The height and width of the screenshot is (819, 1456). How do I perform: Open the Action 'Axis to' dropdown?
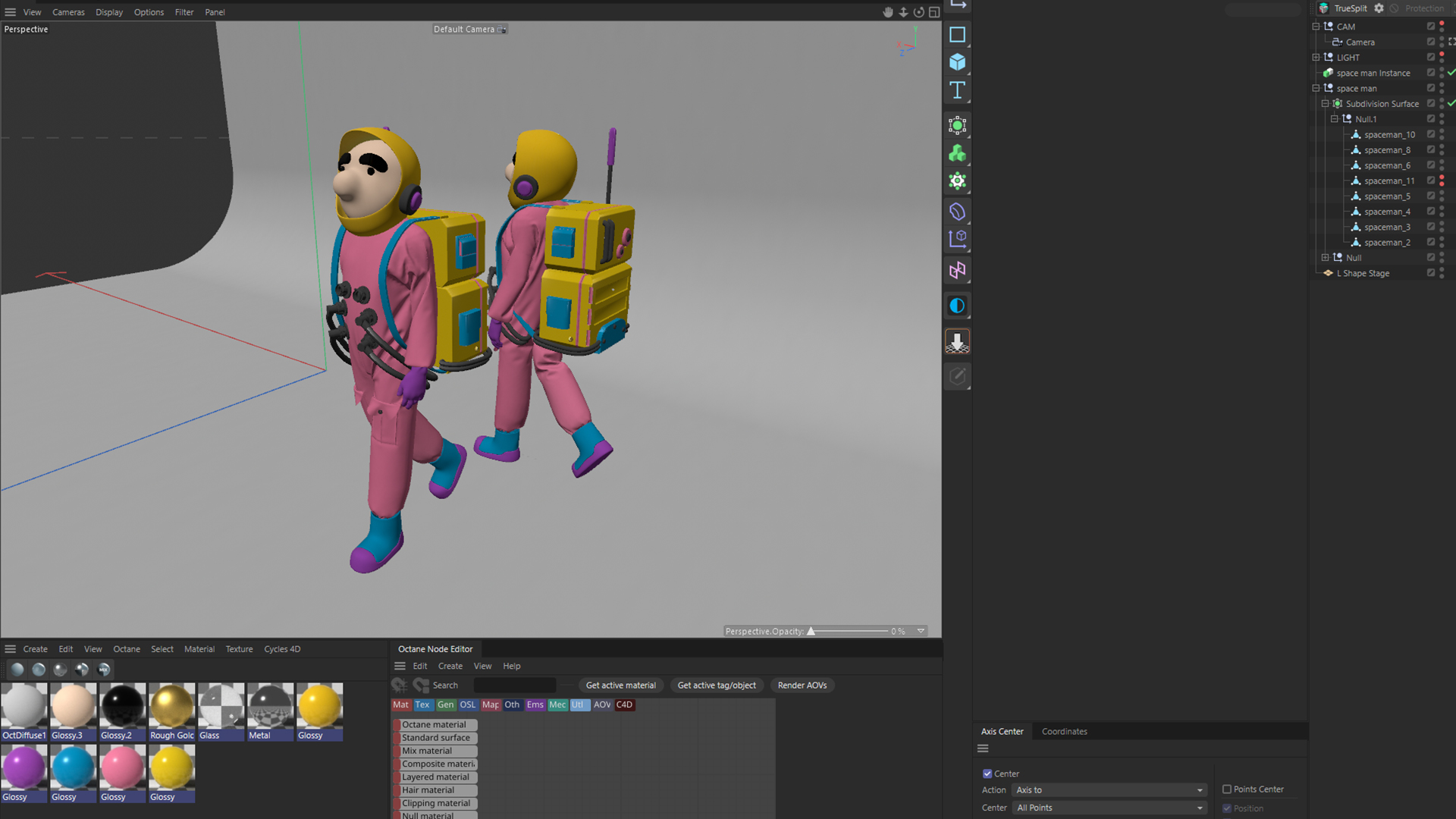coord(1109,790)
